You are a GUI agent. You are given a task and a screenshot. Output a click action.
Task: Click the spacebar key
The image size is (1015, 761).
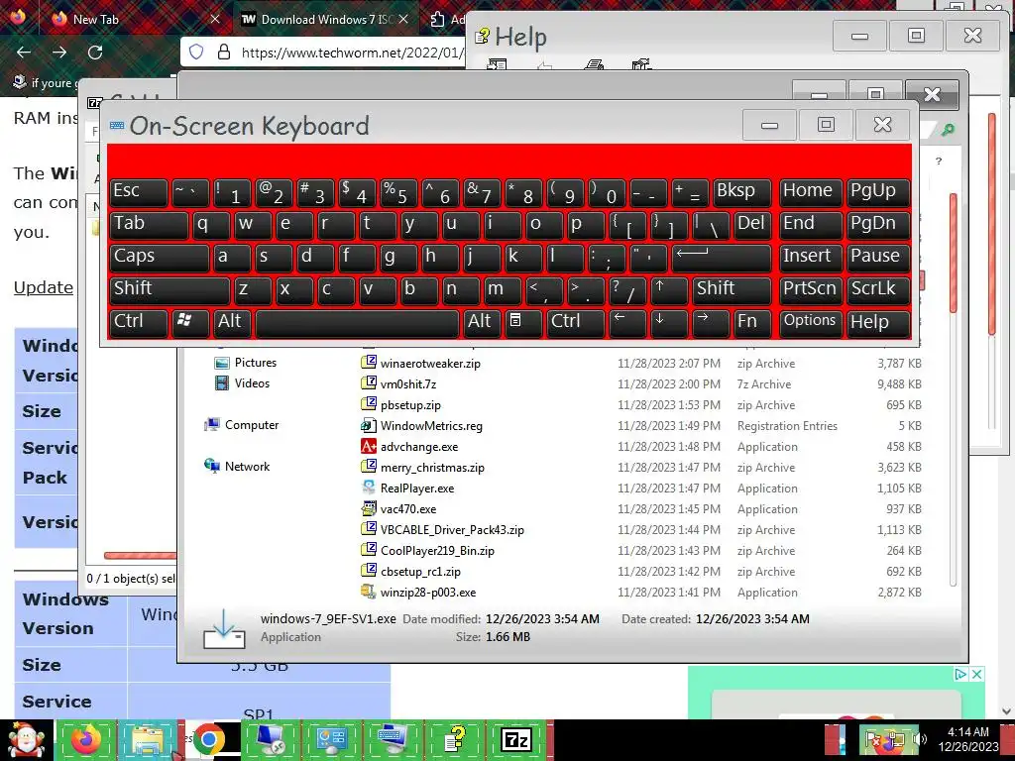click(x=357, y=324)
